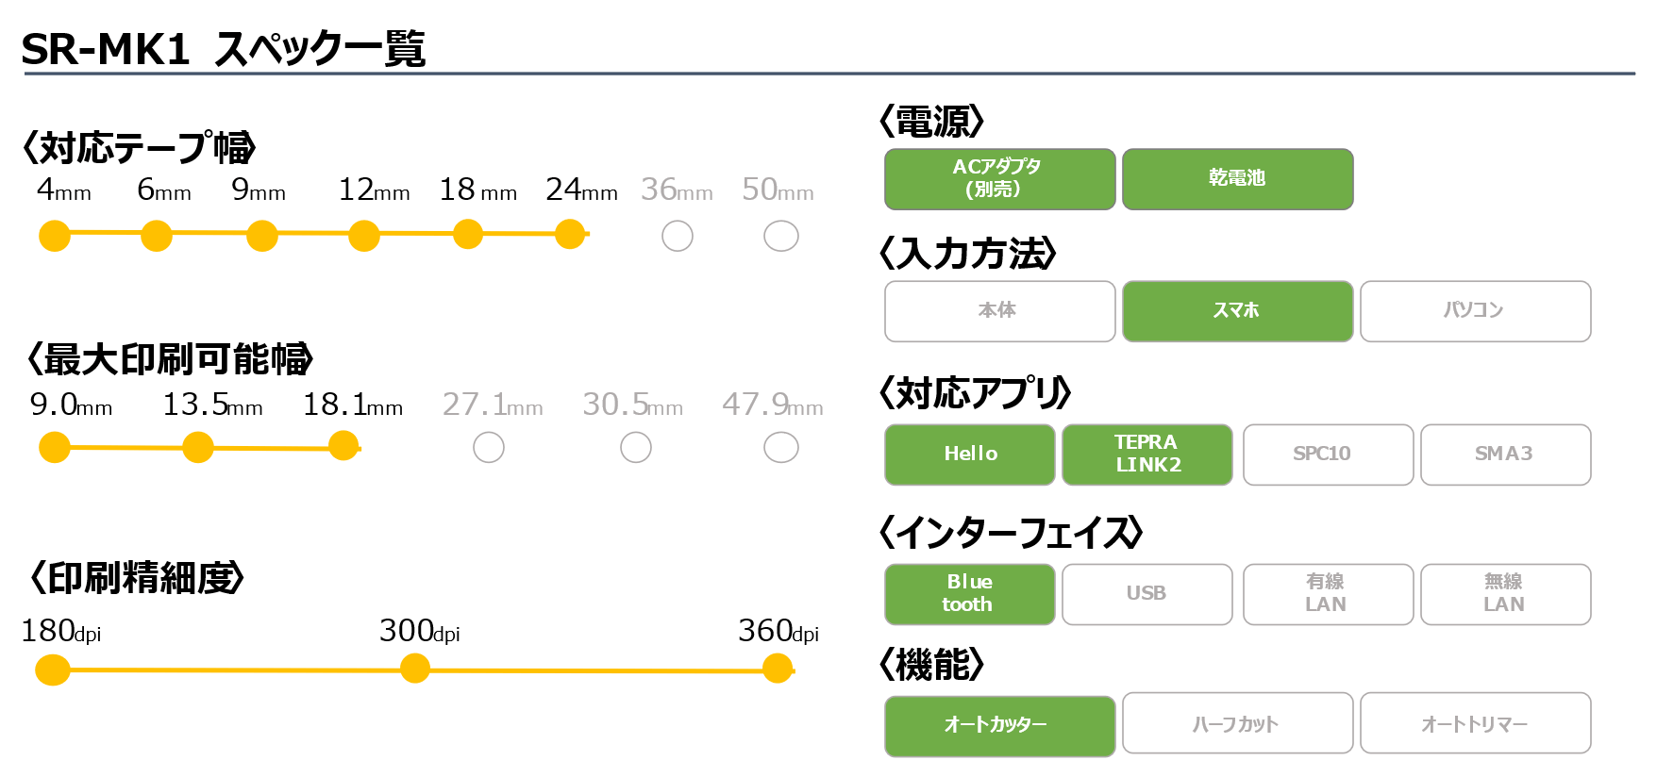This screenshot has height=777, width=1657.
Task: Choose the オートトリマー function box
Action: [x=1476, y=723]
